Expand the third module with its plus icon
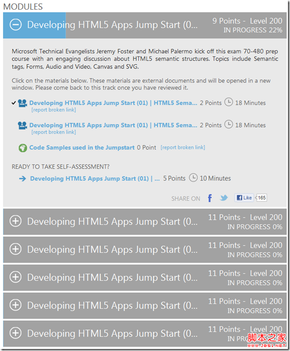This screenshot has height=351, width=290. click(15, 249)
